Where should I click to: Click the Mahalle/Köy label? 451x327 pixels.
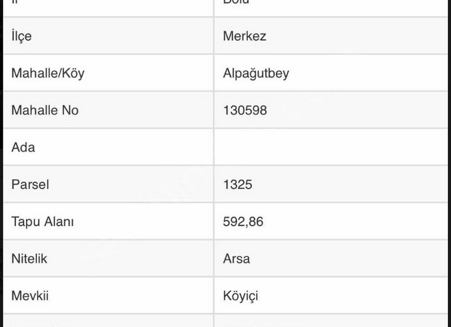48,73
